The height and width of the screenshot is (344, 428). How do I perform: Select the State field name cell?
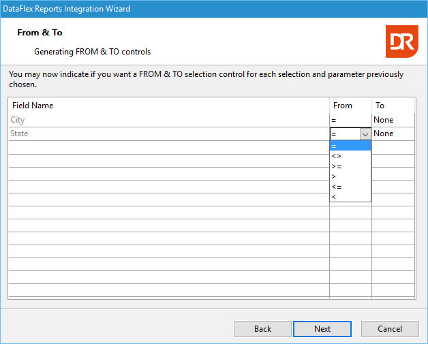[169, 134]
